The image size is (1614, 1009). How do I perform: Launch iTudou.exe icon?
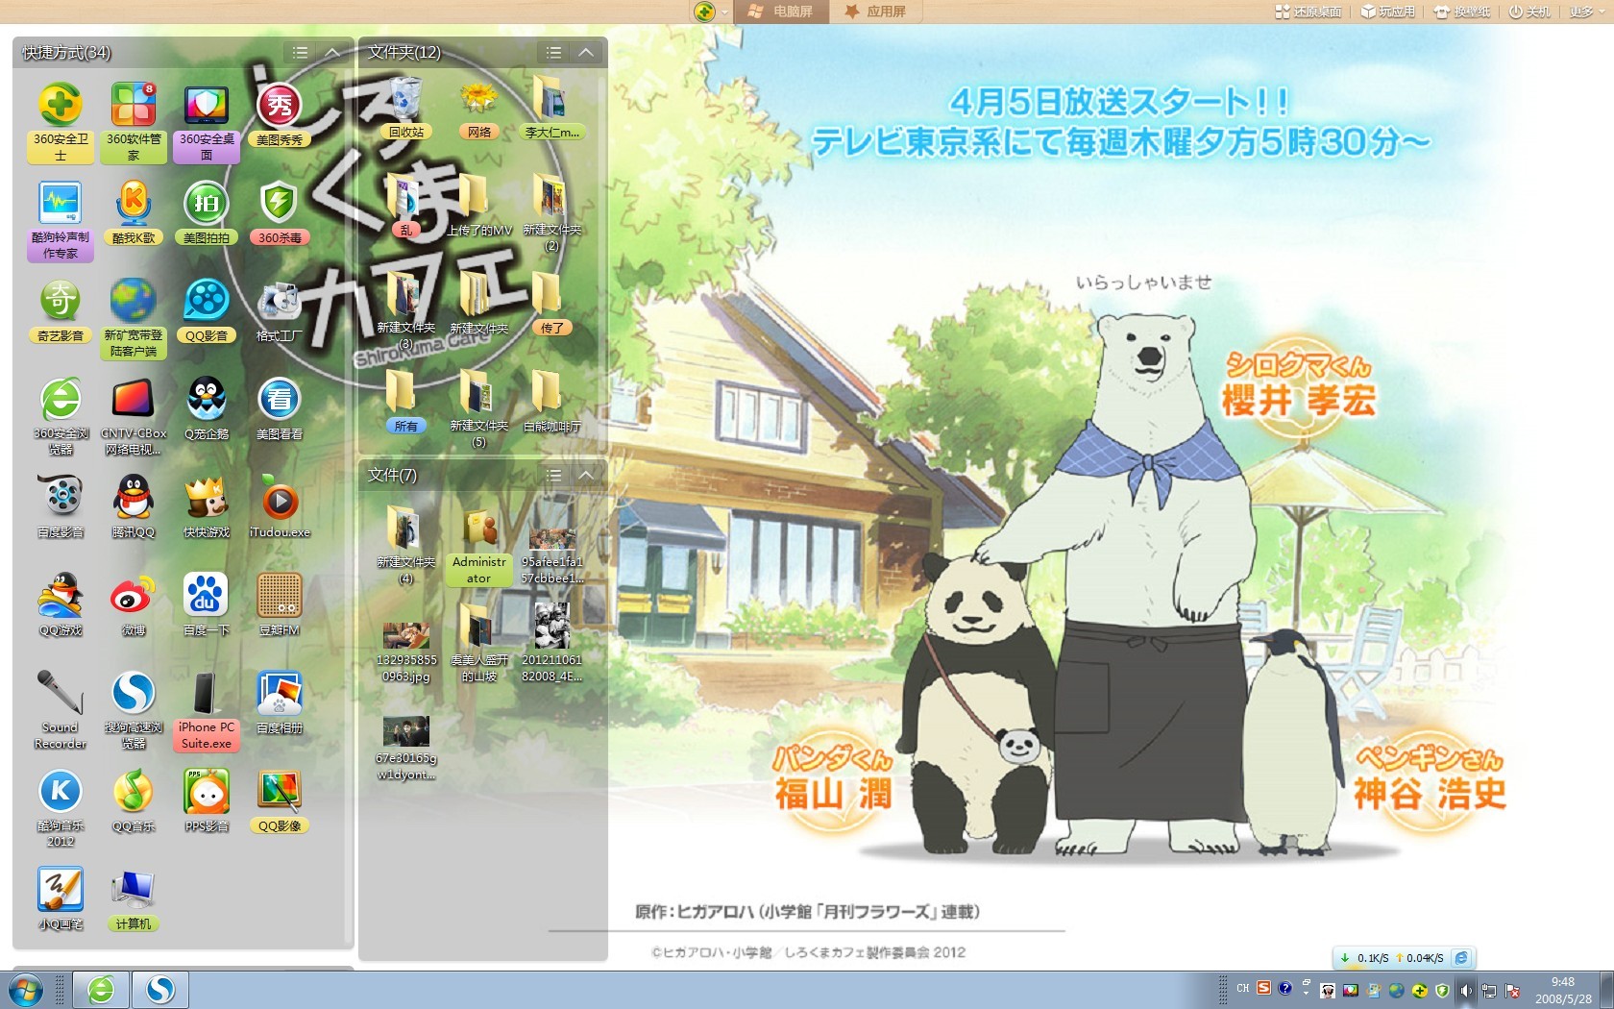click(x=280, y=506)
